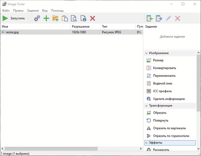Screen dimensions: 201x156
Task: Open the Файл menu
Action: coord(6,10)
